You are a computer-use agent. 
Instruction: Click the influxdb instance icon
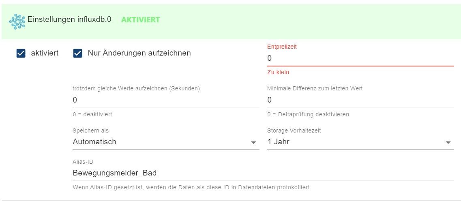tap(17, 21)
